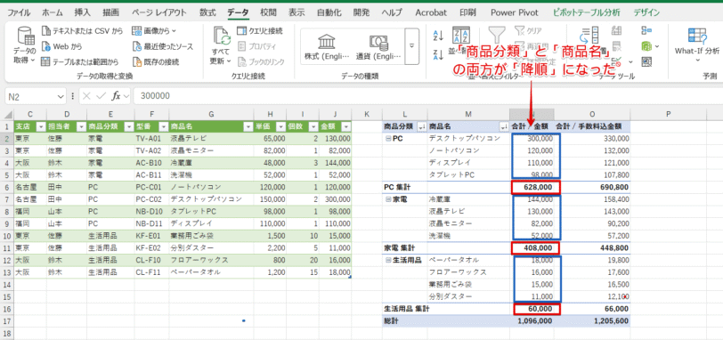723x340 pixels.
Task: Open the 支店 column filter dropdown
Action: (40, 126)
